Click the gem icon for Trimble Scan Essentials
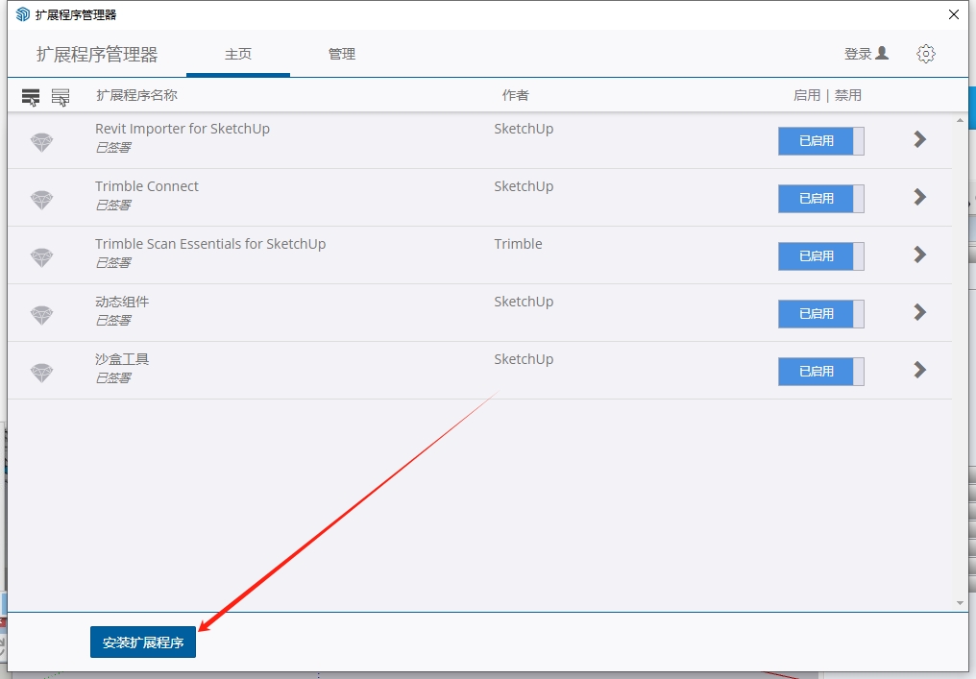The height and width of the screenshot is (679, 976). 41,257
